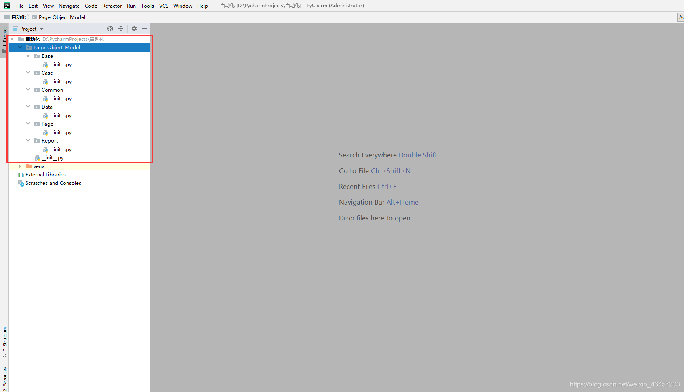Select the Case folder

click(x=47, y=73)
